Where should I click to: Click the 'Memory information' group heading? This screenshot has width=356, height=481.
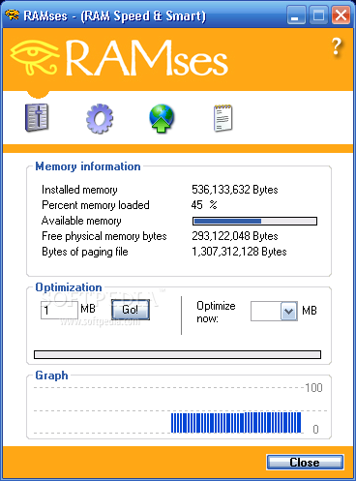(x=88, y=166)
